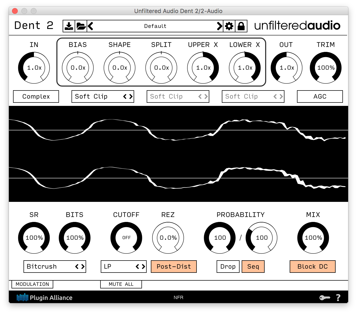The image size is (357, 314).
Task: Close the plugin window with red button
Action: click(15, 11)
